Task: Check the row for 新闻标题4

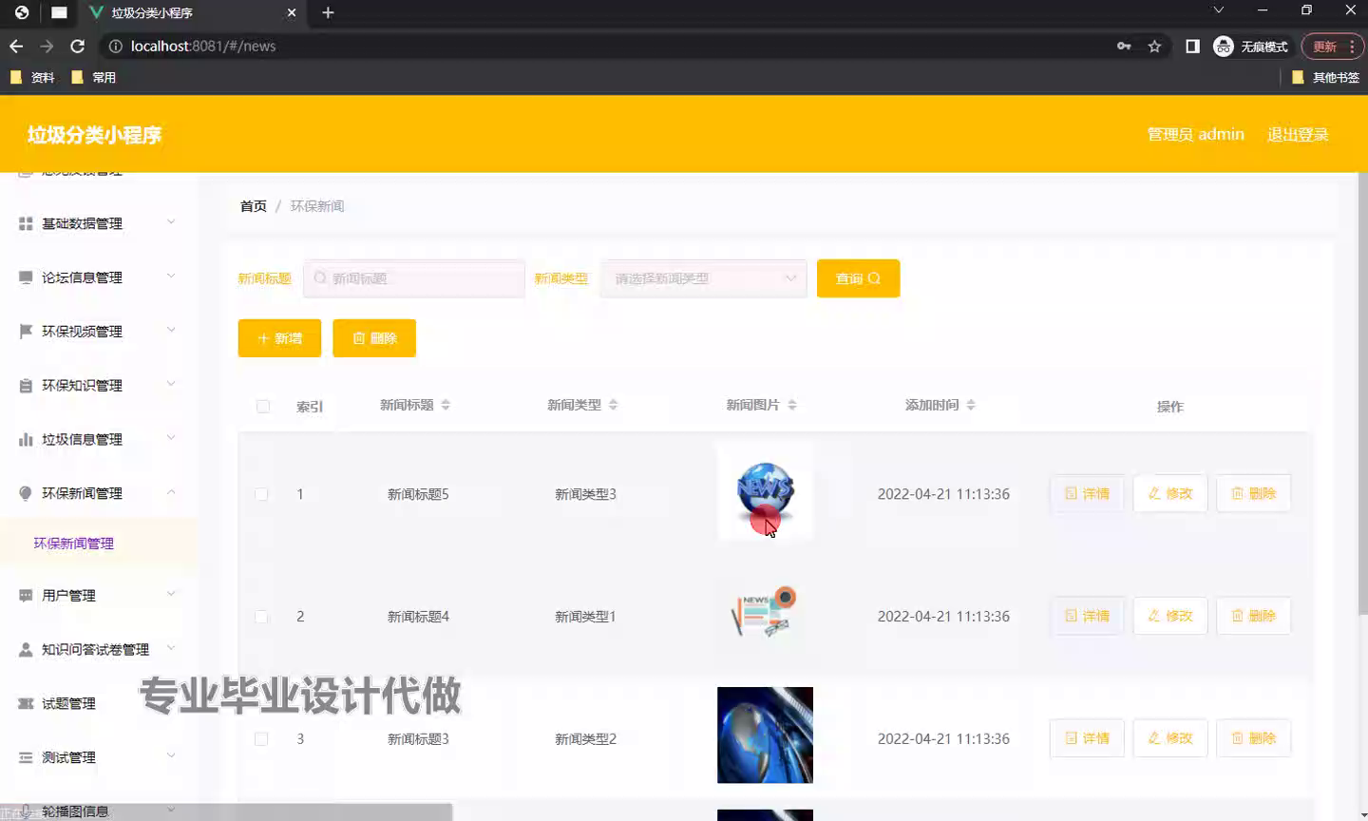Action: [261, 617]
